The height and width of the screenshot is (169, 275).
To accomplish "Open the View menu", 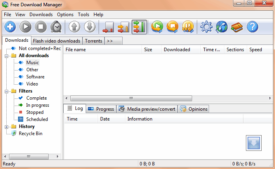I will coord(20,15).
